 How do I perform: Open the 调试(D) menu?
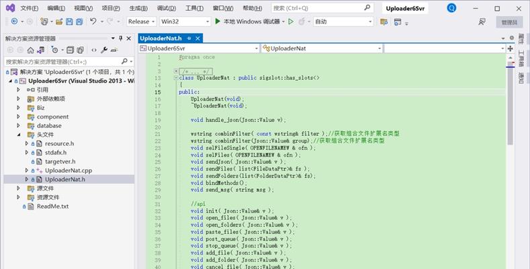click(167, 8)
